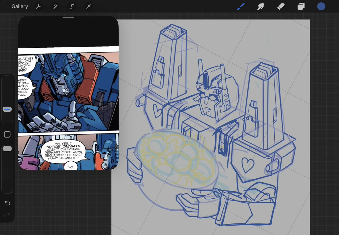Image resolution: width=339 pixels, height=235 pixels.
Task: Activate the Transform arrow tool
Action: click(88, 6)
